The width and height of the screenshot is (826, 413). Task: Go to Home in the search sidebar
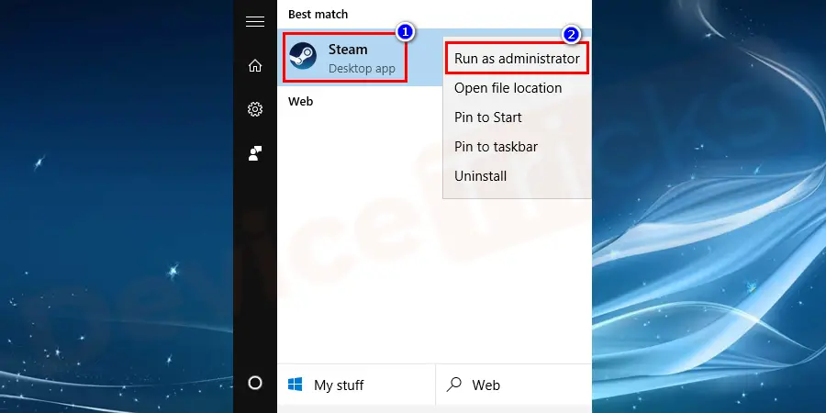coord(255,66)
